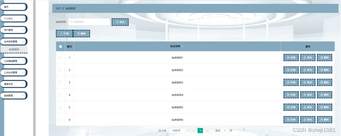Open 详情 details for 站点名称5 row
The height and width of the screenshot is (136, 341).
291,107
